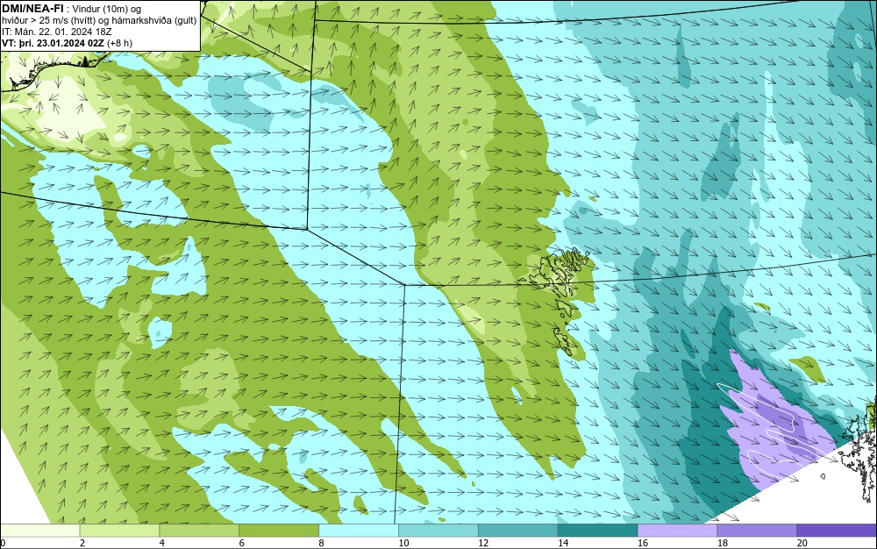Pick the olive green 6–8 m/s legend swatch
This screenshot has width=877, height=549.
click(x=279, y=530)
